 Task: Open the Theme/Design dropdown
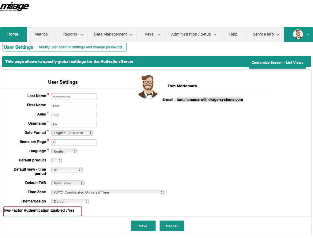point(70,202)
